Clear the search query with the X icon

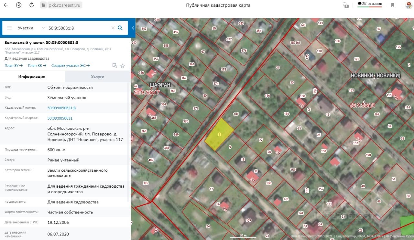pyautogui.click(x=113, y=28)
